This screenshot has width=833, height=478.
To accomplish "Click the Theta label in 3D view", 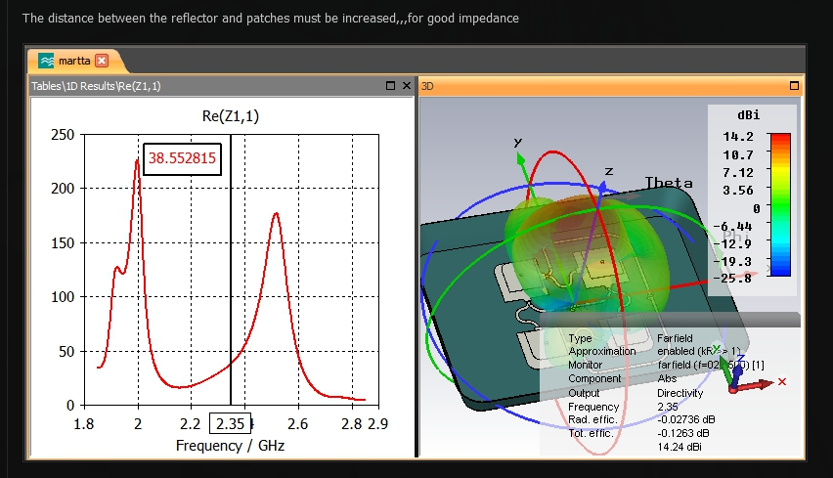I will pyautogui.click(x=669, y=183).
